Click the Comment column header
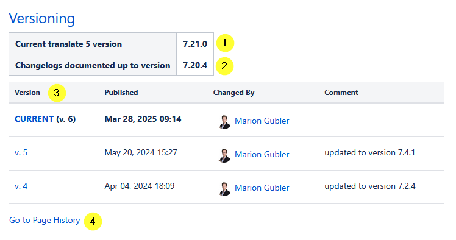This screenshot has height=240, width=456. pos(341,93)
